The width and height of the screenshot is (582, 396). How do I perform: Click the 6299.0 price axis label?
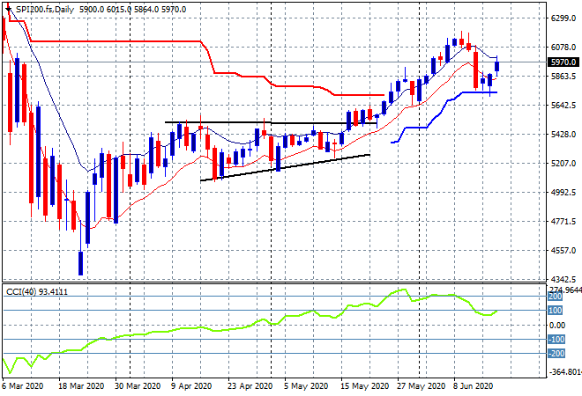(563, 18)
